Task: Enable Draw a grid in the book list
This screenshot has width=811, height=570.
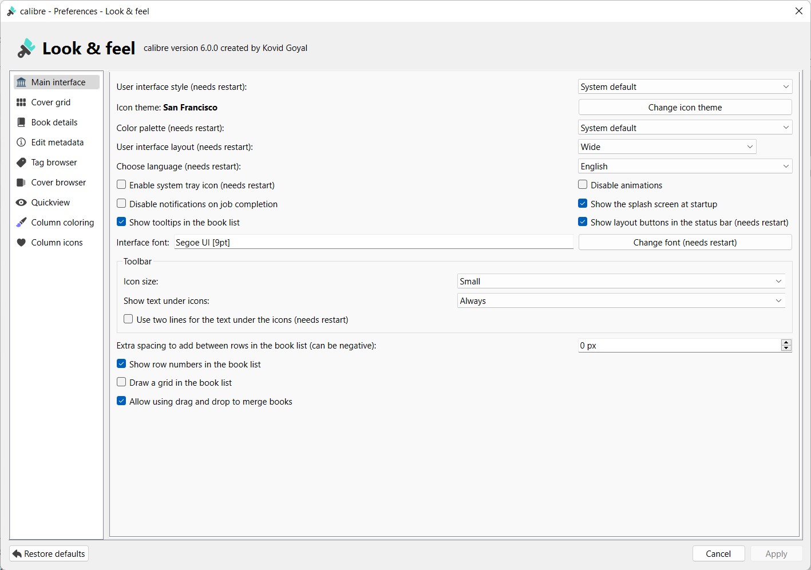Action: pos(121,382)
